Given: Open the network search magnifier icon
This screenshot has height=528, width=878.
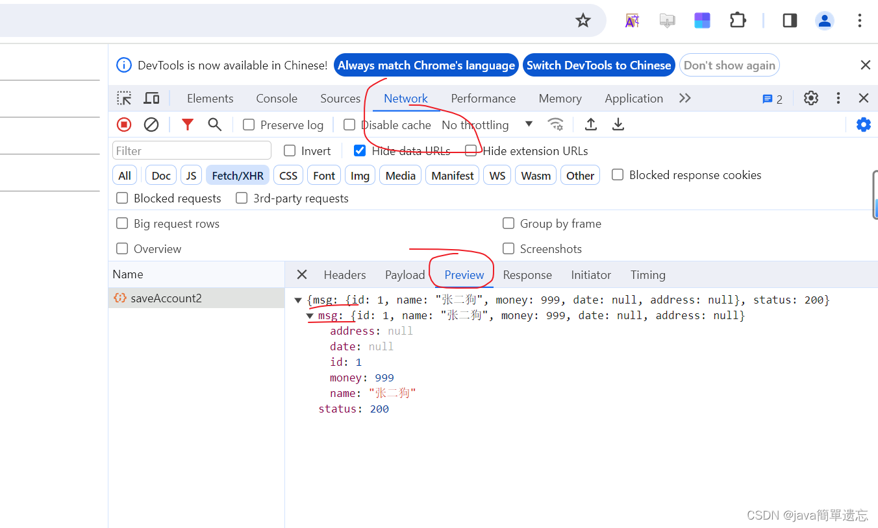Looking at the screenshot, I should (x=215, y=124).
